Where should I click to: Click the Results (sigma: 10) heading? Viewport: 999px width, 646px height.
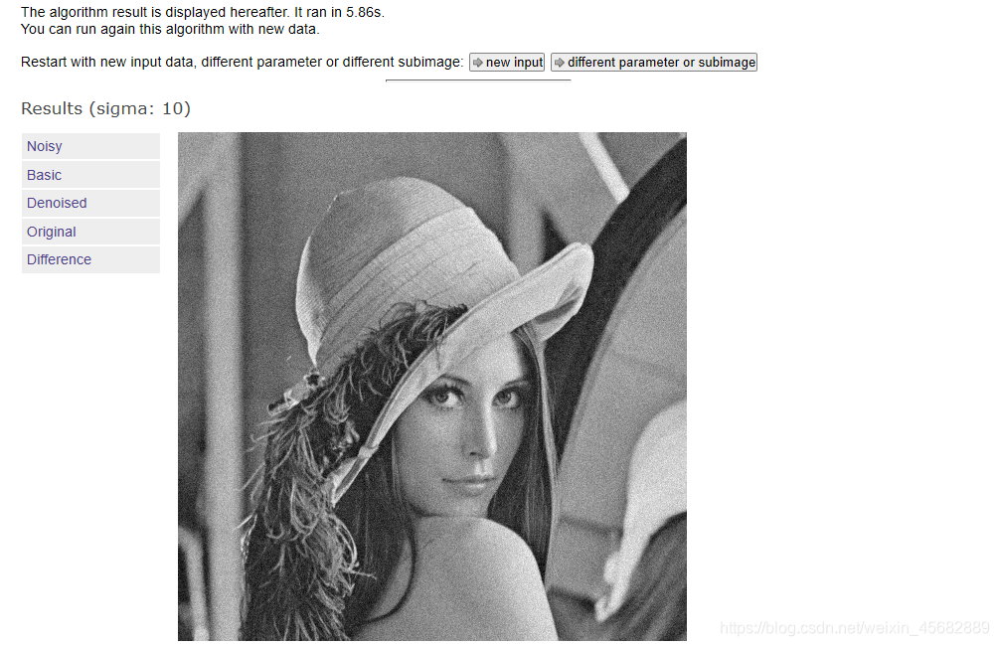tap(105, 108)
